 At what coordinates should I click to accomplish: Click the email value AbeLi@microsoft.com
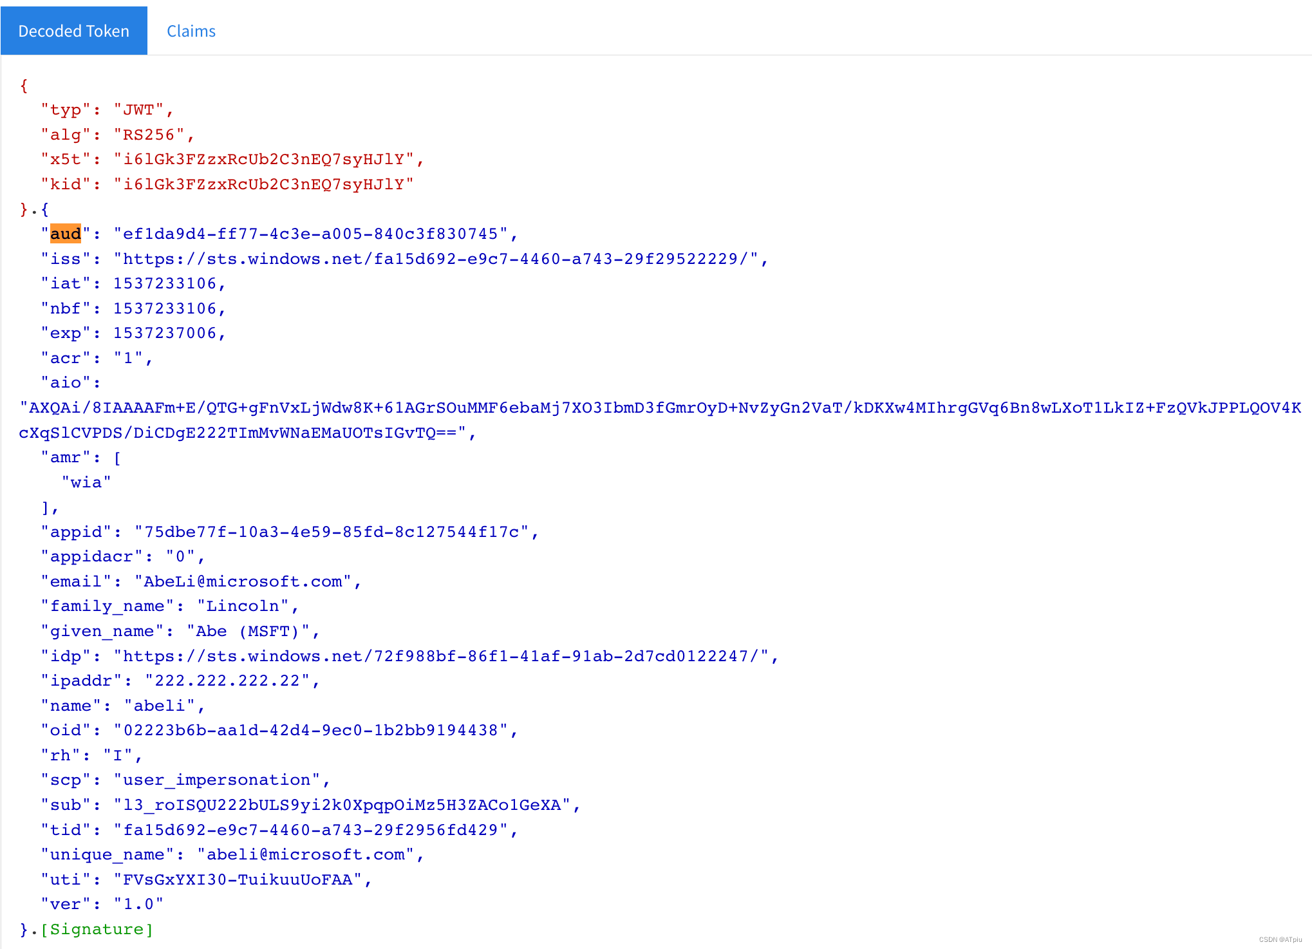tap(243, 581)
